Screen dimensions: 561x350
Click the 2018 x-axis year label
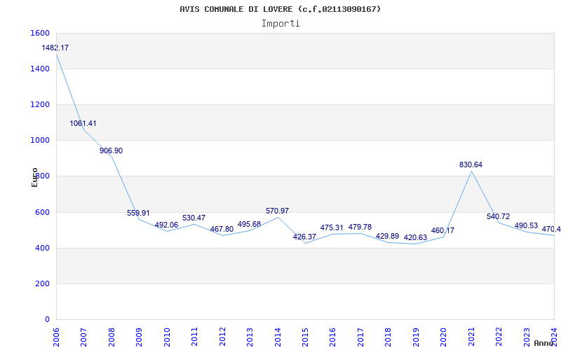pos(388,336)
